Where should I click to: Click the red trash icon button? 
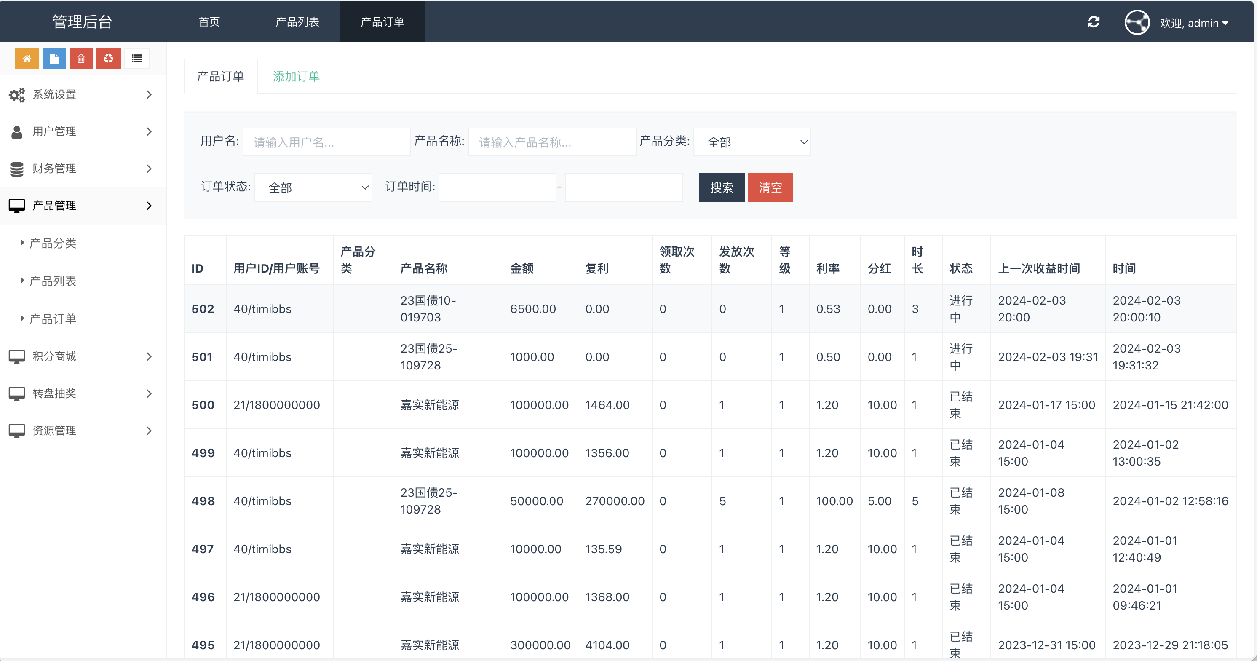(x=81, y=59)
